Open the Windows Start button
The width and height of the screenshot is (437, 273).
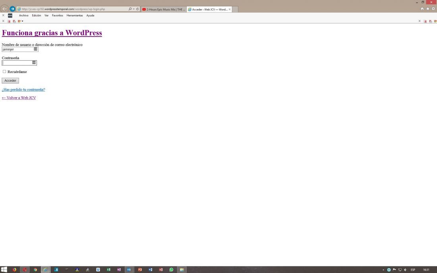coord(4,269)
